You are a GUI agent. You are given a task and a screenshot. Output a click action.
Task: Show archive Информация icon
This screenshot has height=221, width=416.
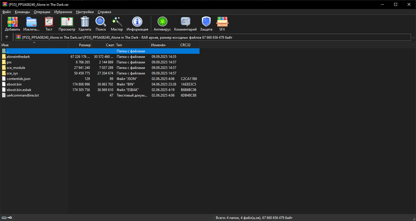tap(137, 22)
